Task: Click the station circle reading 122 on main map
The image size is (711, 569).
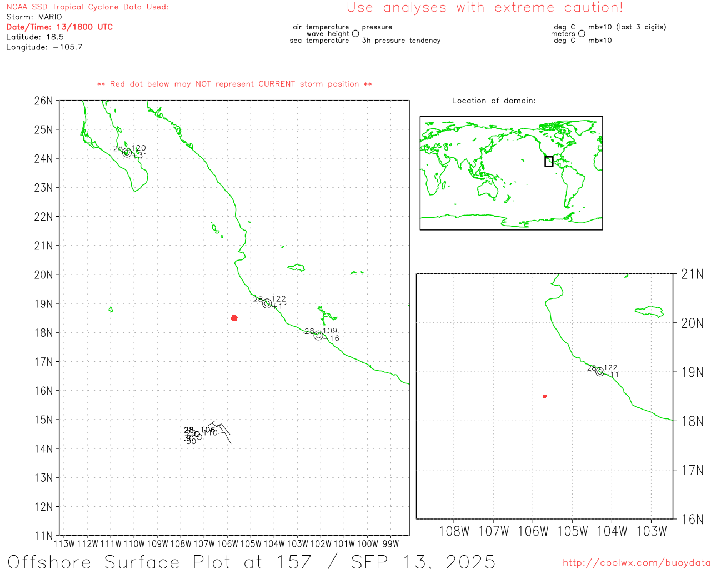Action: pyautogui.click(x=267, y=303)
